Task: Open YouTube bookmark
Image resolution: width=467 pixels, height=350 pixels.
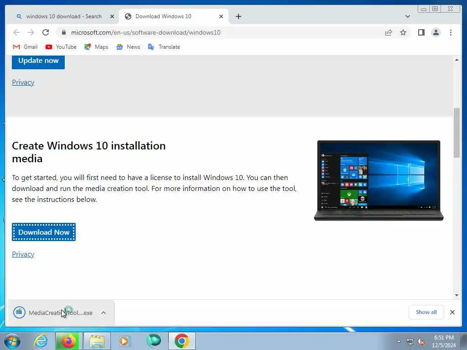Action: point(61,47)
